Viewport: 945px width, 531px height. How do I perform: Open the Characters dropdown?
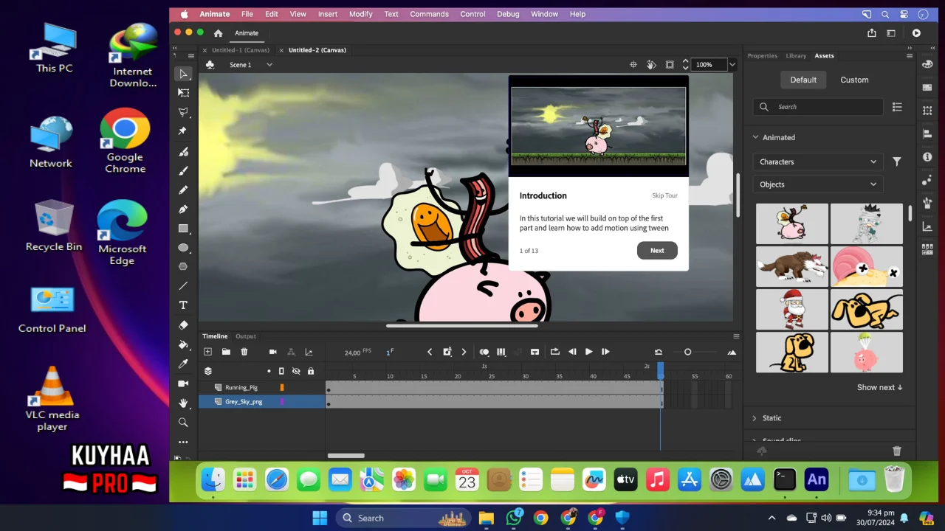tap(818, 162)
